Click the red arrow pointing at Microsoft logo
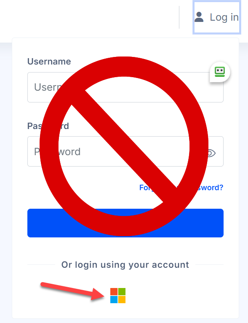The height and width of the screenshot is (323, 248). pos(73,291)
